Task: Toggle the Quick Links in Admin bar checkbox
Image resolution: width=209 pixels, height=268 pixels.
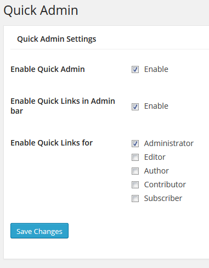Action: 135,107
